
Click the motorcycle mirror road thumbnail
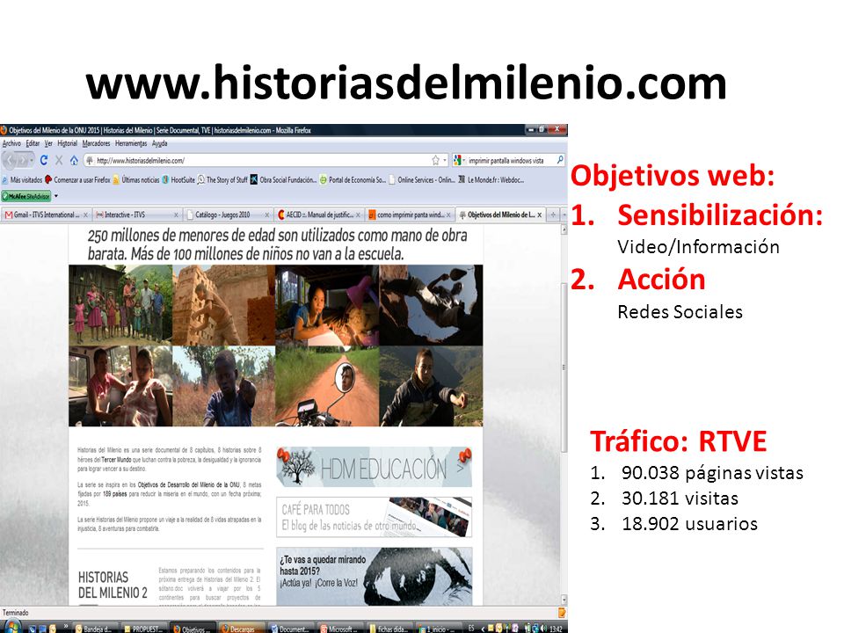(x=327, y=386)
